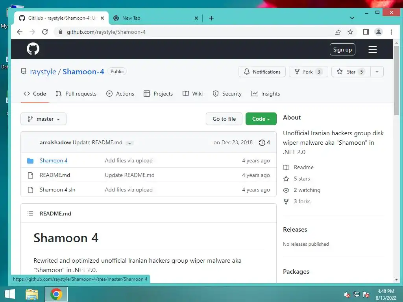Click network tray icon

[x=356, y=295]
